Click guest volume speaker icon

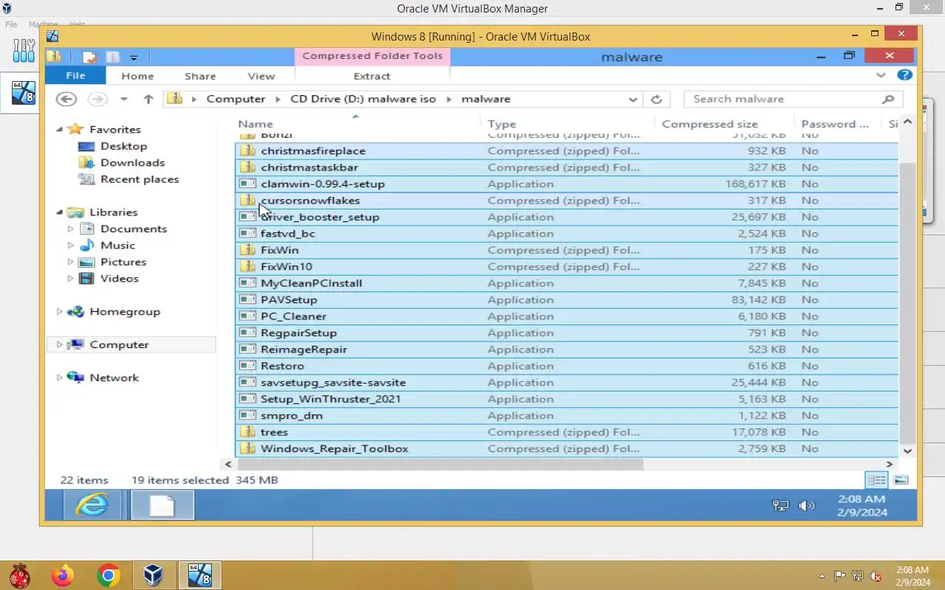click(806, 506)
